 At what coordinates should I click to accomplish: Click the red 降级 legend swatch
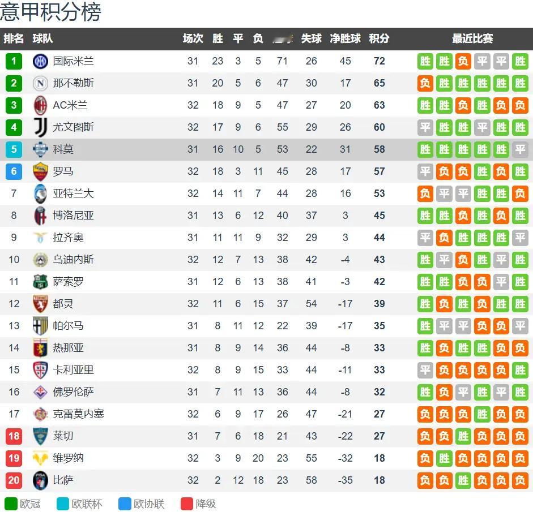[187, 504]
